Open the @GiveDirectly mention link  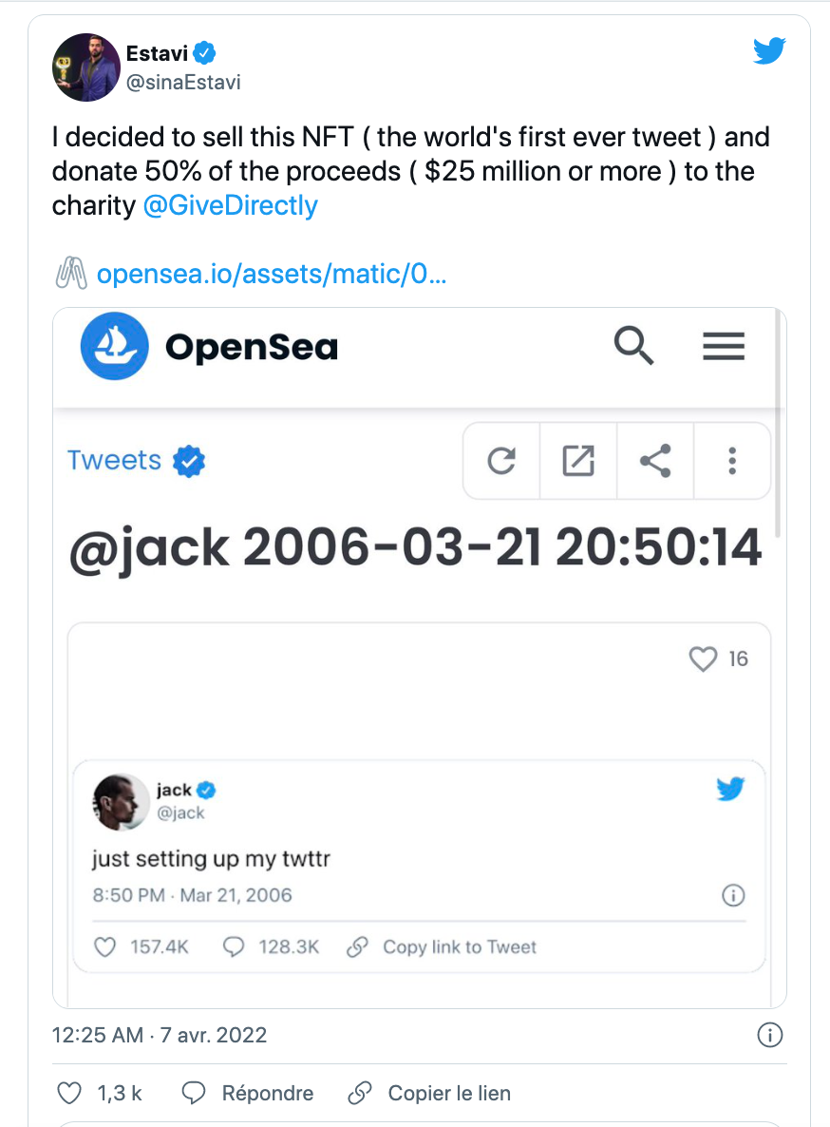(230, 205)
